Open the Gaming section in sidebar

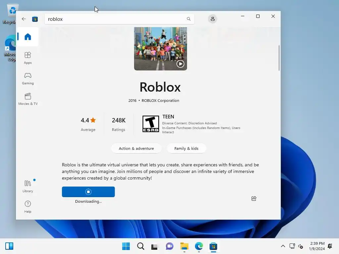(x=28, y=78)
